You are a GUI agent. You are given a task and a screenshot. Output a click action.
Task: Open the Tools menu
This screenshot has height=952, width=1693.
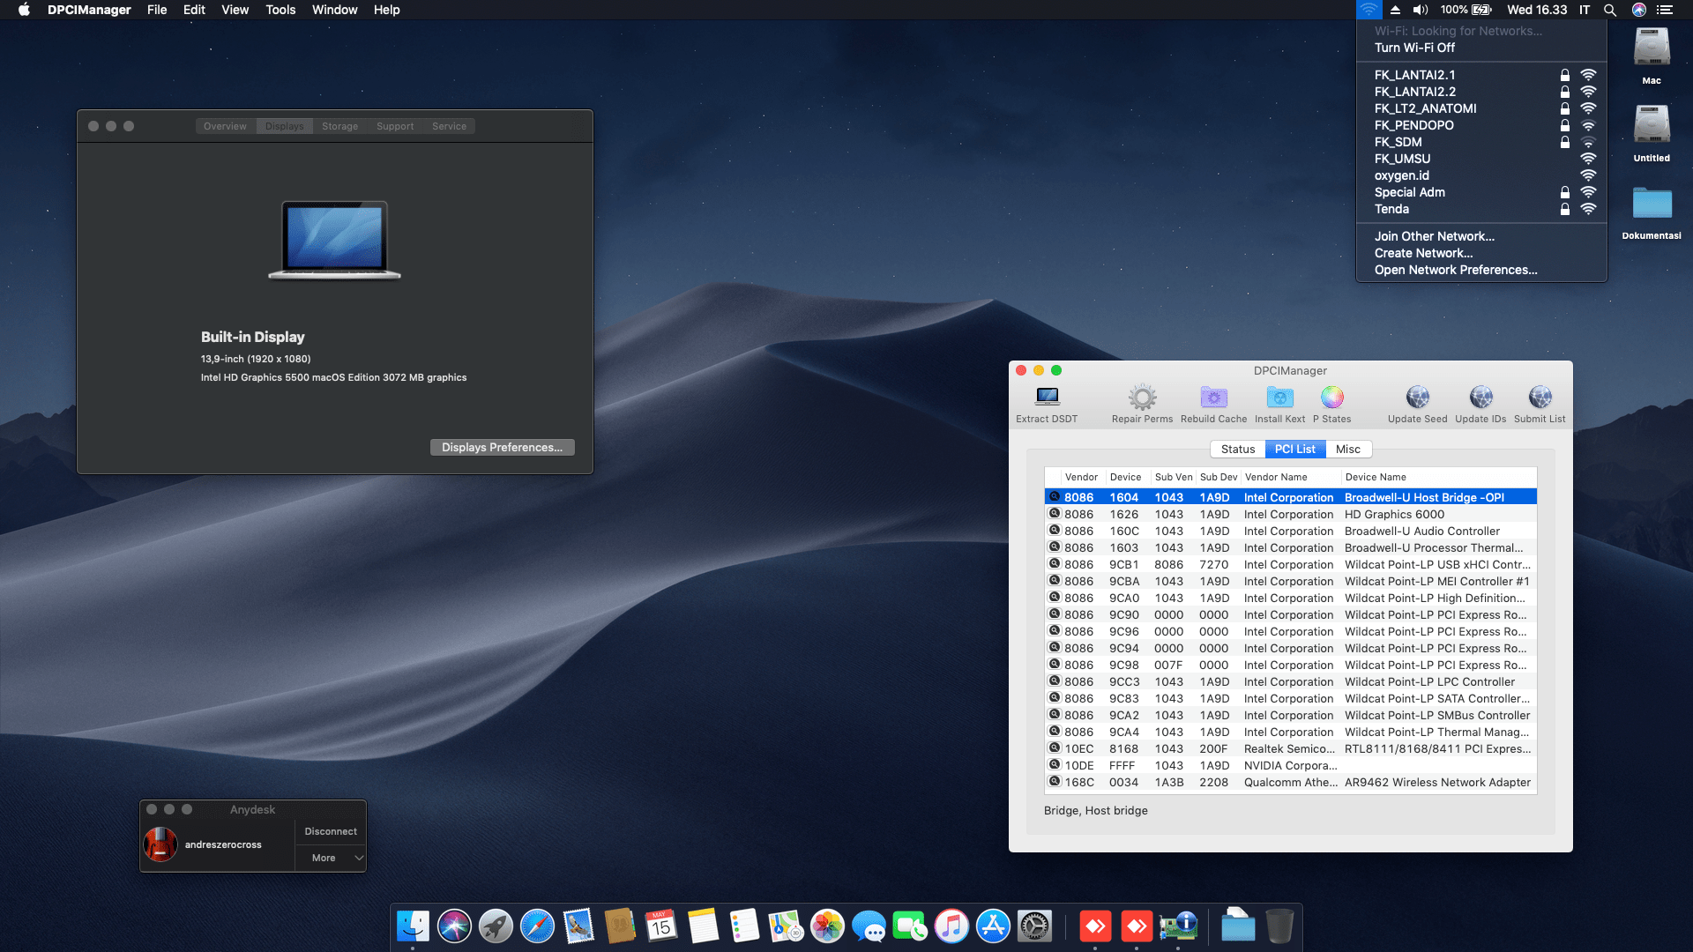pyautogui.click(x=280, y=10)
